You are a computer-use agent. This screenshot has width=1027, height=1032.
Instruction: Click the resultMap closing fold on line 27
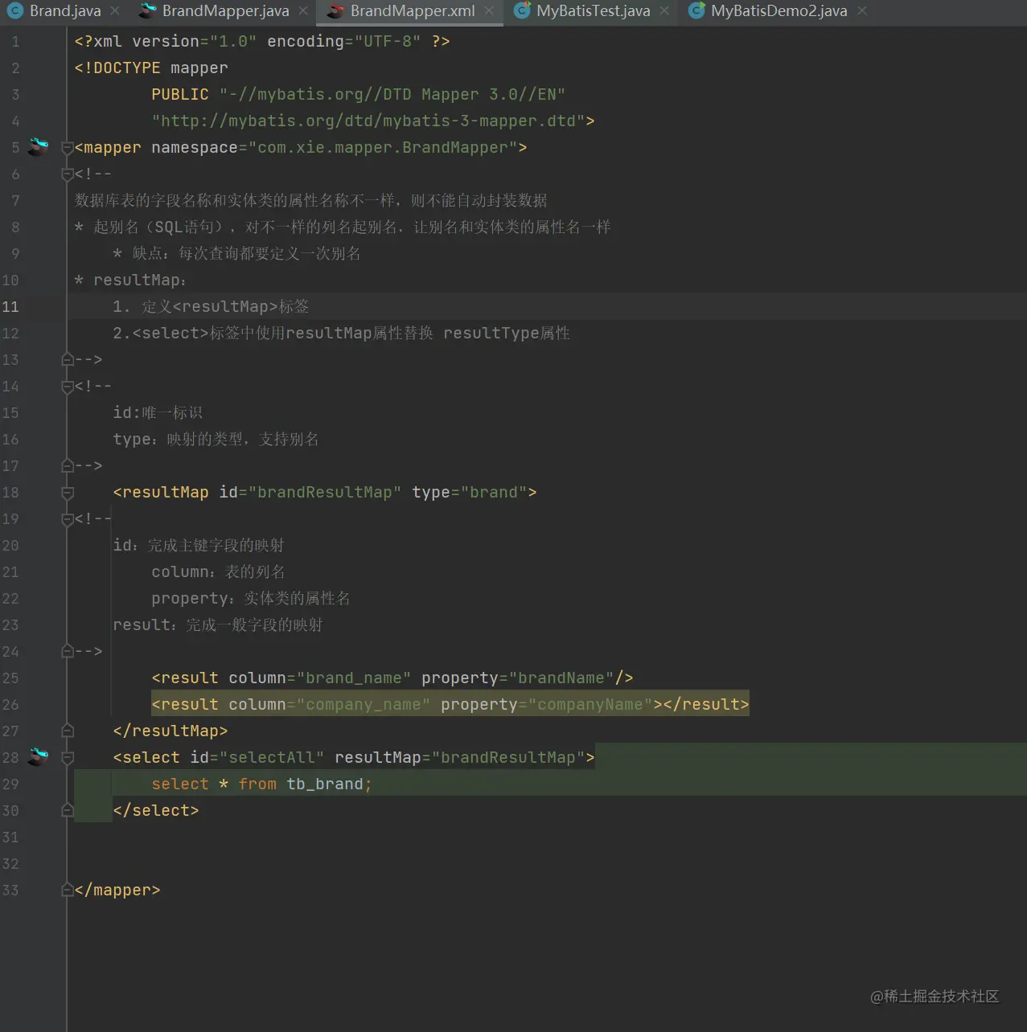68,731
